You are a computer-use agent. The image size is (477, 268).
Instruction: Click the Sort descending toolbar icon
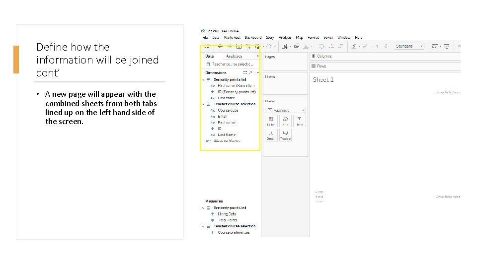pyautogui.click(x=341, y=47)
